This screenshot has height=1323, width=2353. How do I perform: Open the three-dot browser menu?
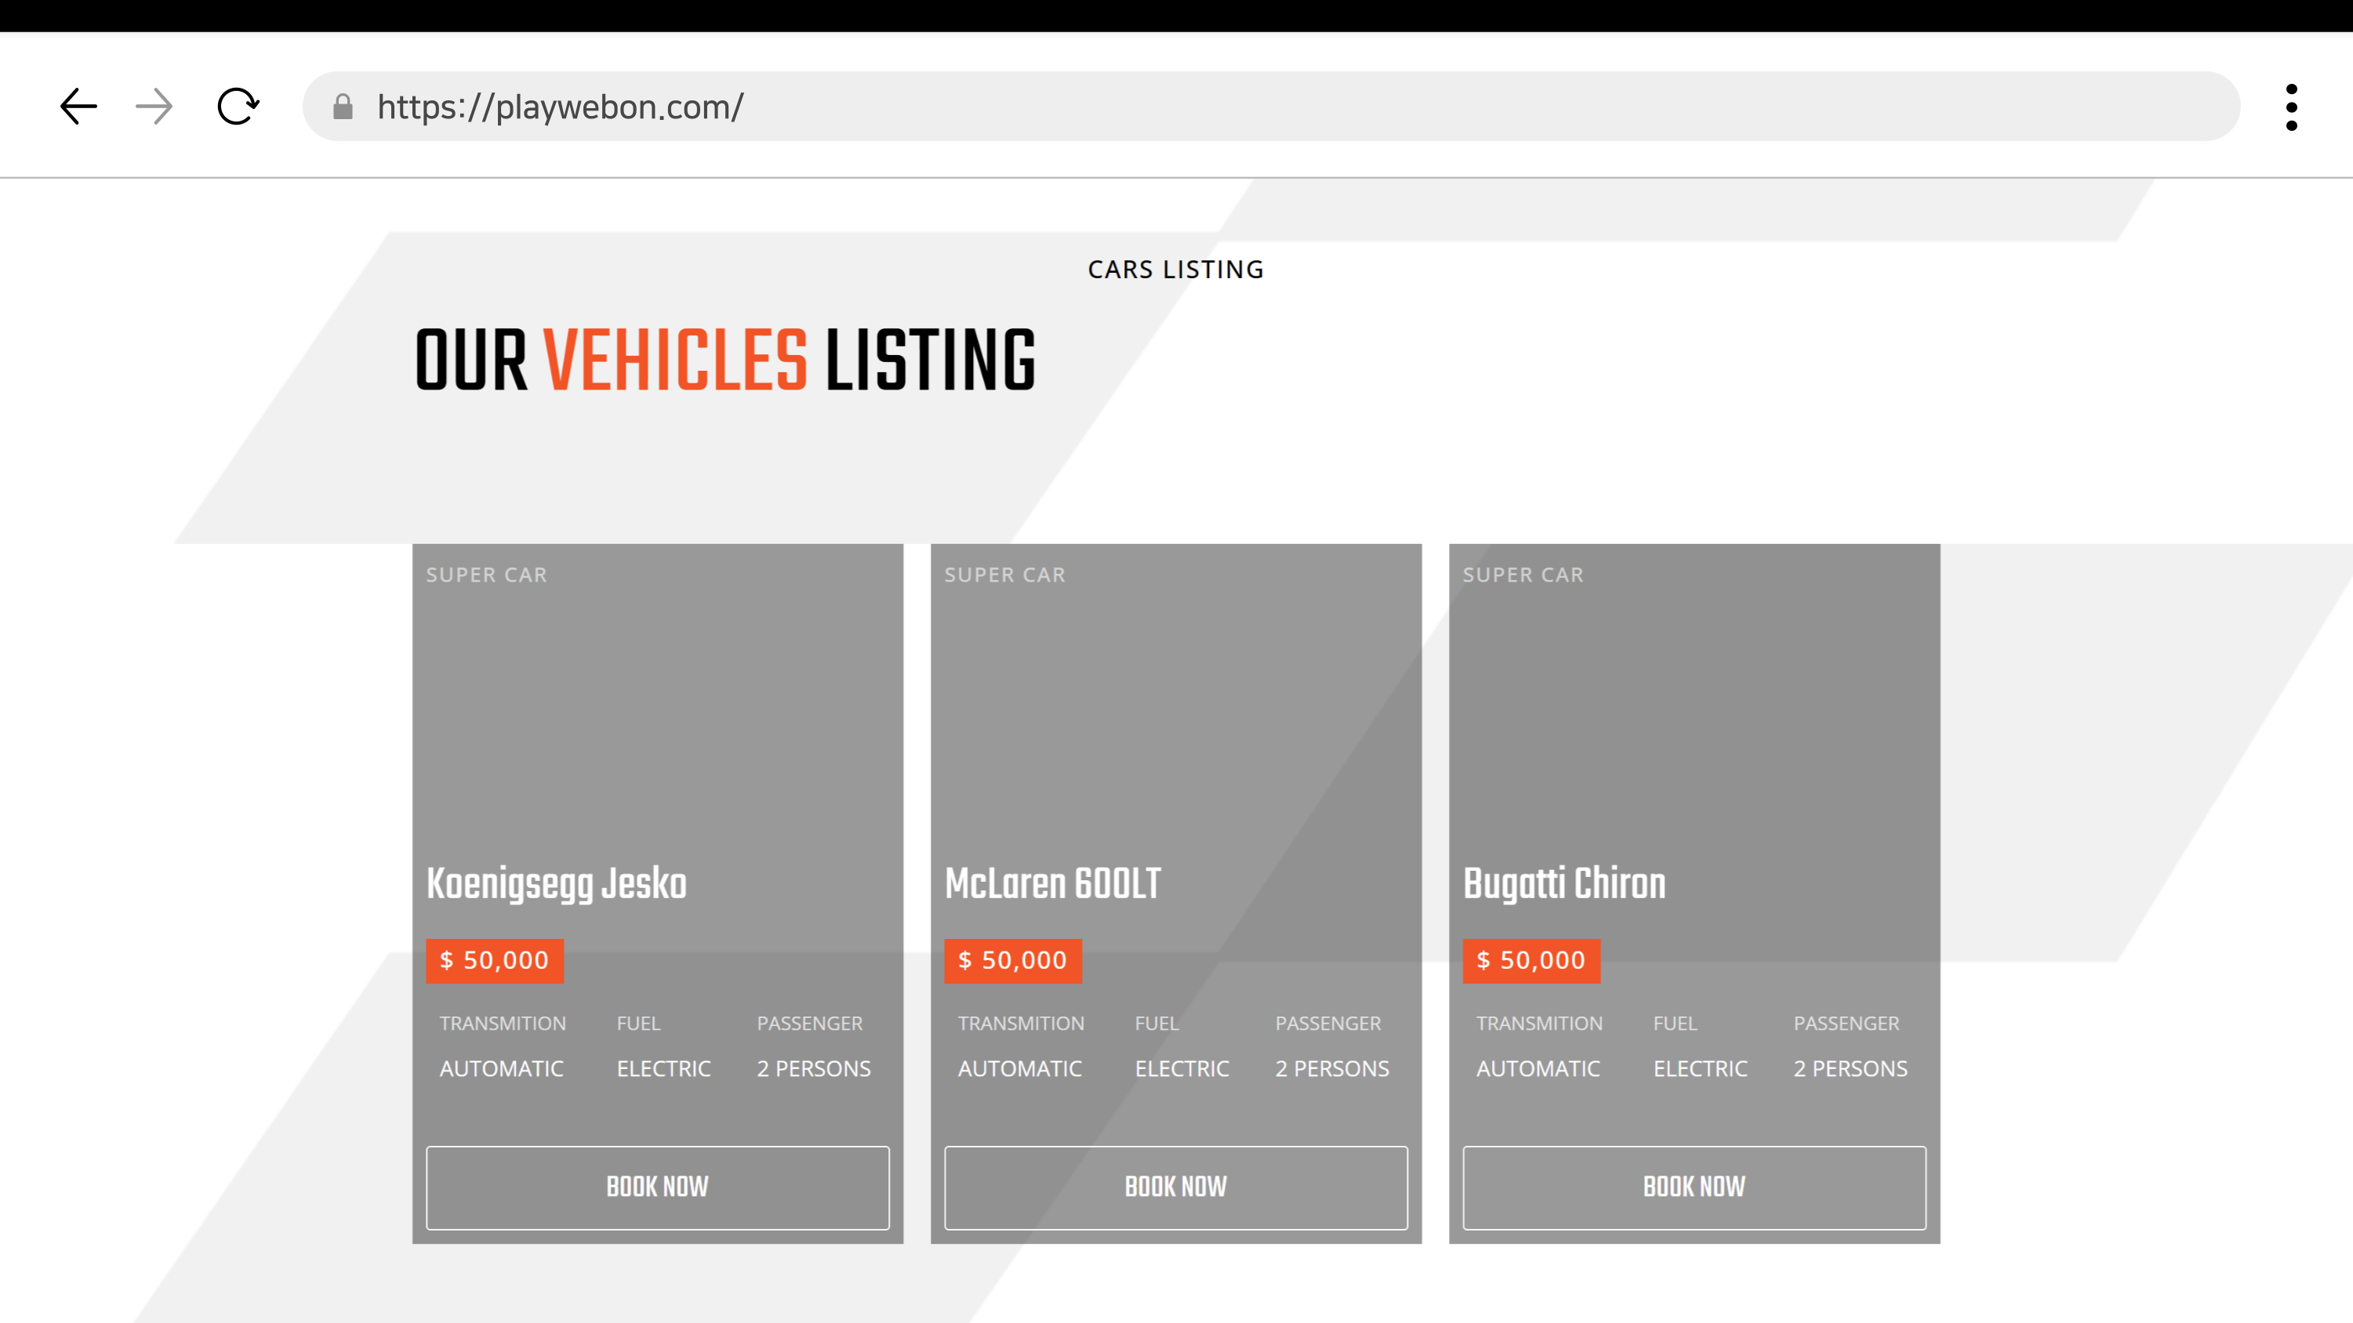2291,107
